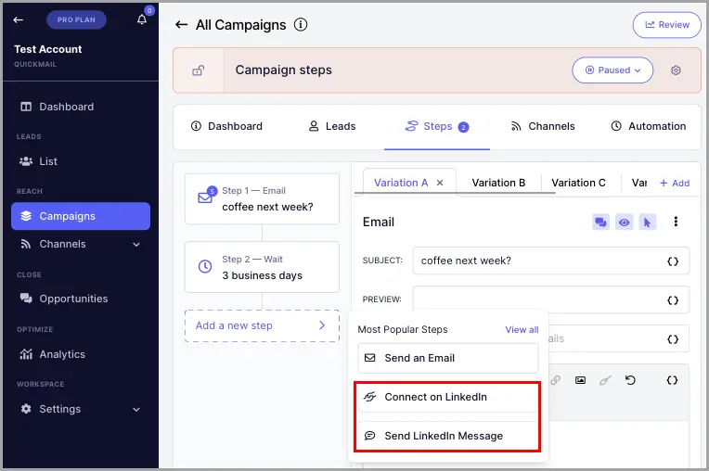Open the conversation bubbles icon in Email header
The width and height of the screenshot is (709, 471).
coord(600,223)
